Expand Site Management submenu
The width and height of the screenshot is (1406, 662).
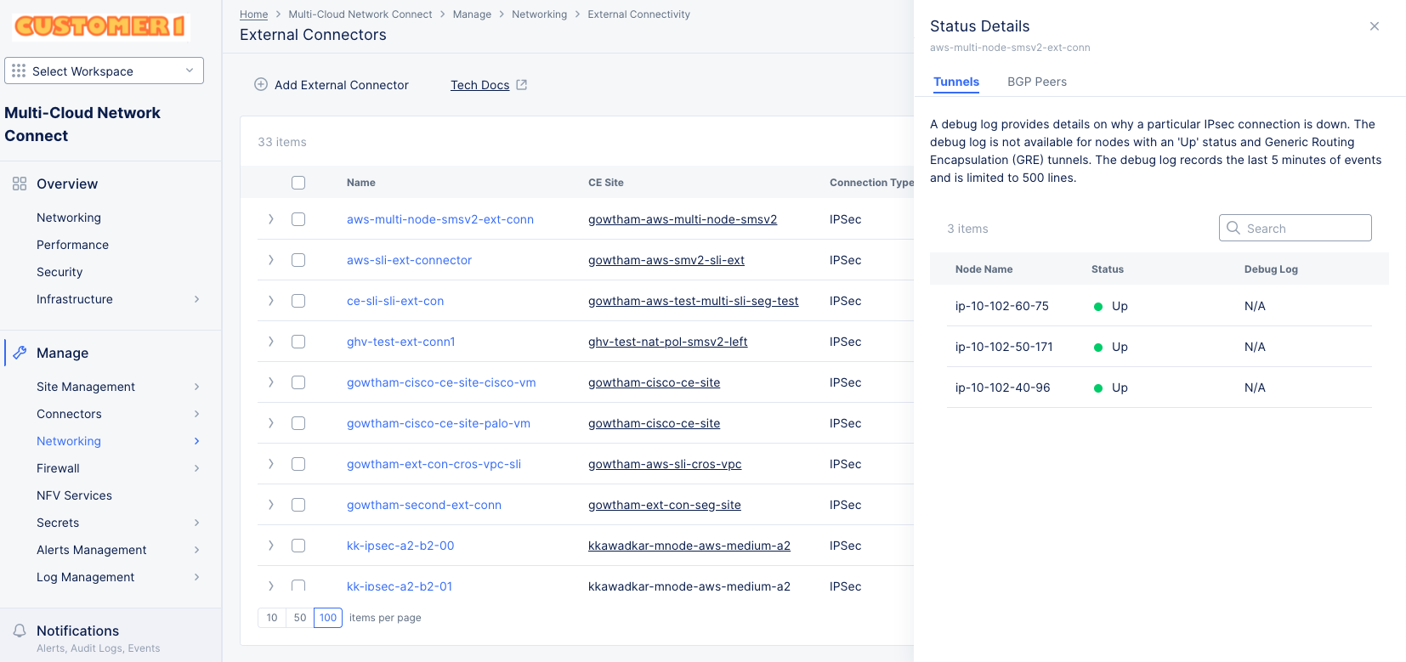click(x=196, y=387)
